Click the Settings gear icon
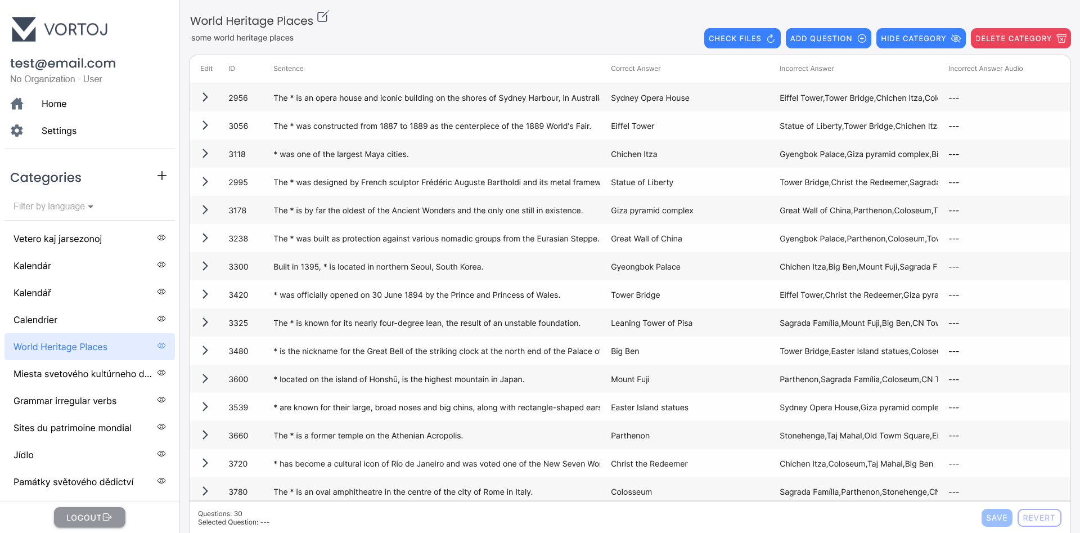Image resolution: width=1080 pixels, height=533 pixels. click(x=17, y=131)
